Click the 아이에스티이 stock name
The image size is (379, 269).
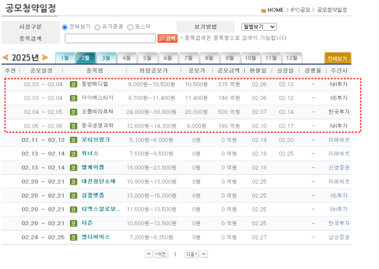(97, 97)
